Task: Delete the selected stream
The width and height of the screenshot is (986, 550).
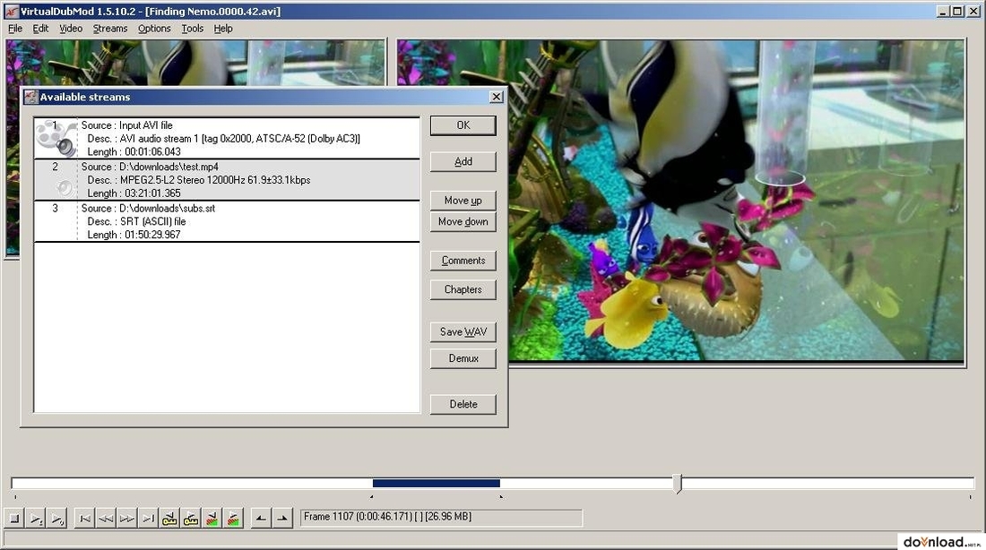Action: tap(463, 404)
